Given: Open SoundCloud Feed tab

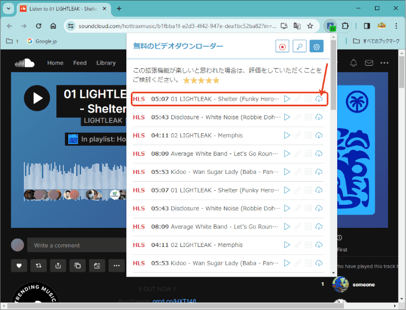Looking at the screenshot, I should click(x=80, y=63).
